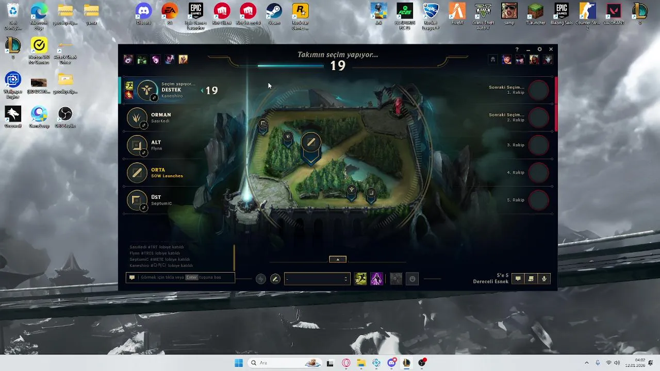Click the round rune recommender icon
This screenshot has width=660, height=371.
pyautogui.click(x=261, y=279)
